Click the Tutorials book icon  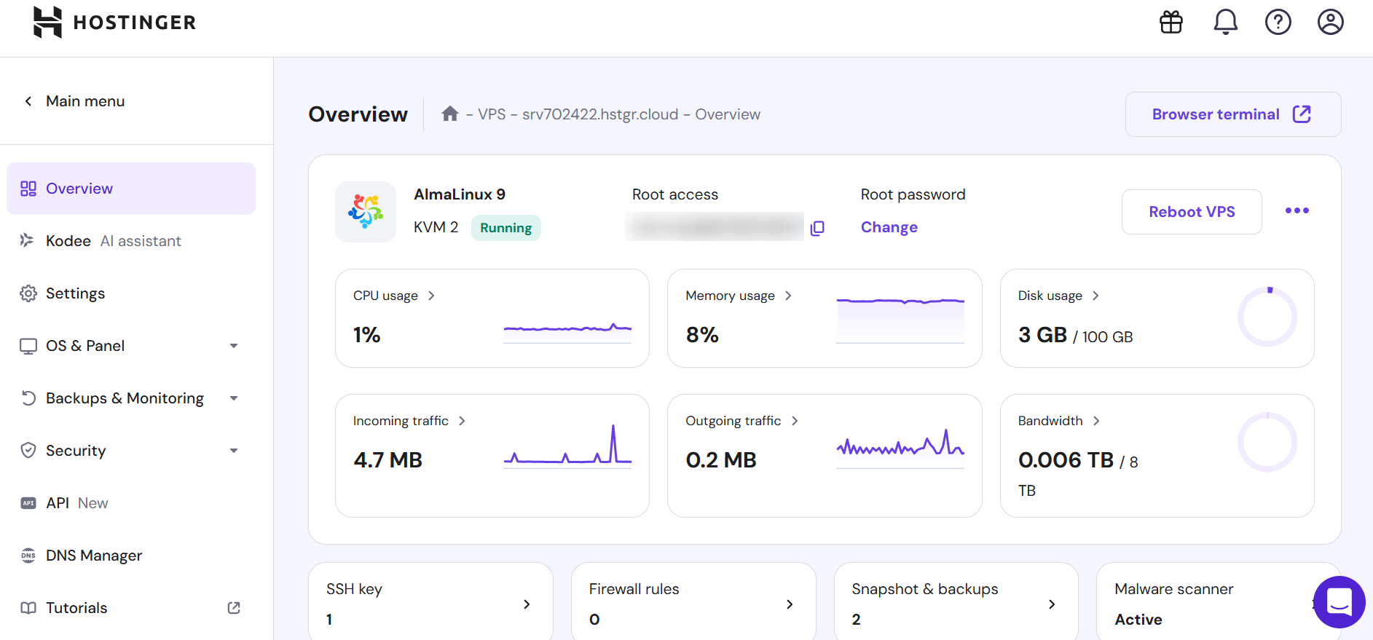28,608
